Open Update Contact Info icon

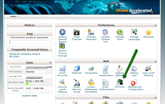click(x=105, y=32)
